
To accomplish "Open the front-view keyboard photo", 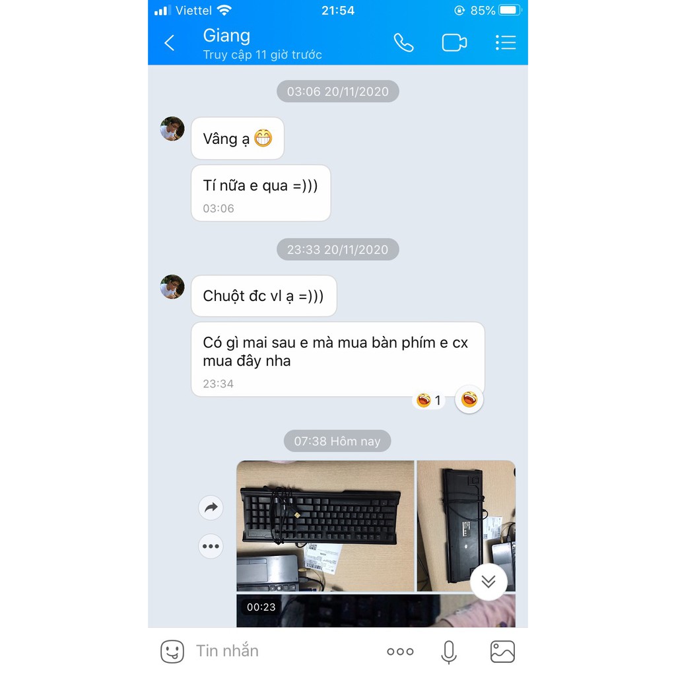I will point(325,526).
